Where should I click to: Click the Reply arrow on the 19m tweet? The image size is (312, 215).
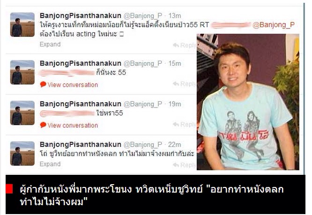click(176, 124)
